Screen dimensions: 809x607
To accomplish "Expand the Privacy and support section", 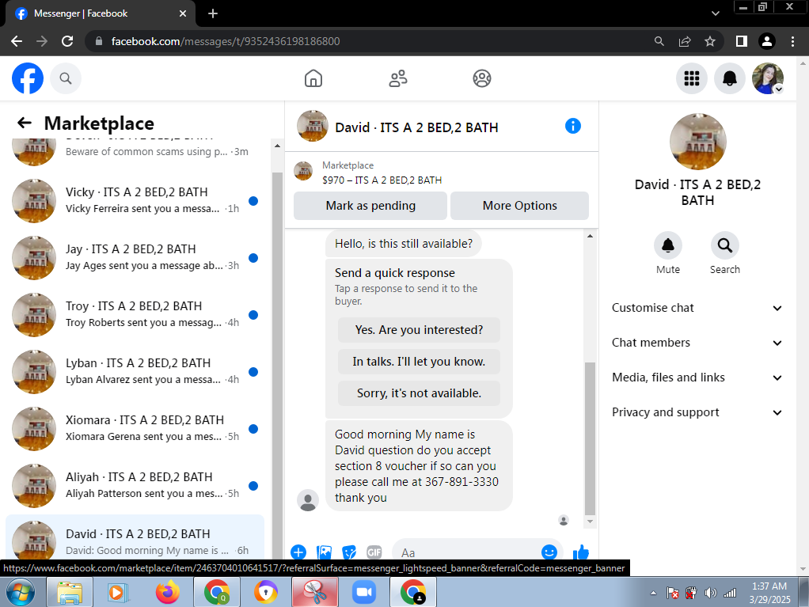I will 697,412.
